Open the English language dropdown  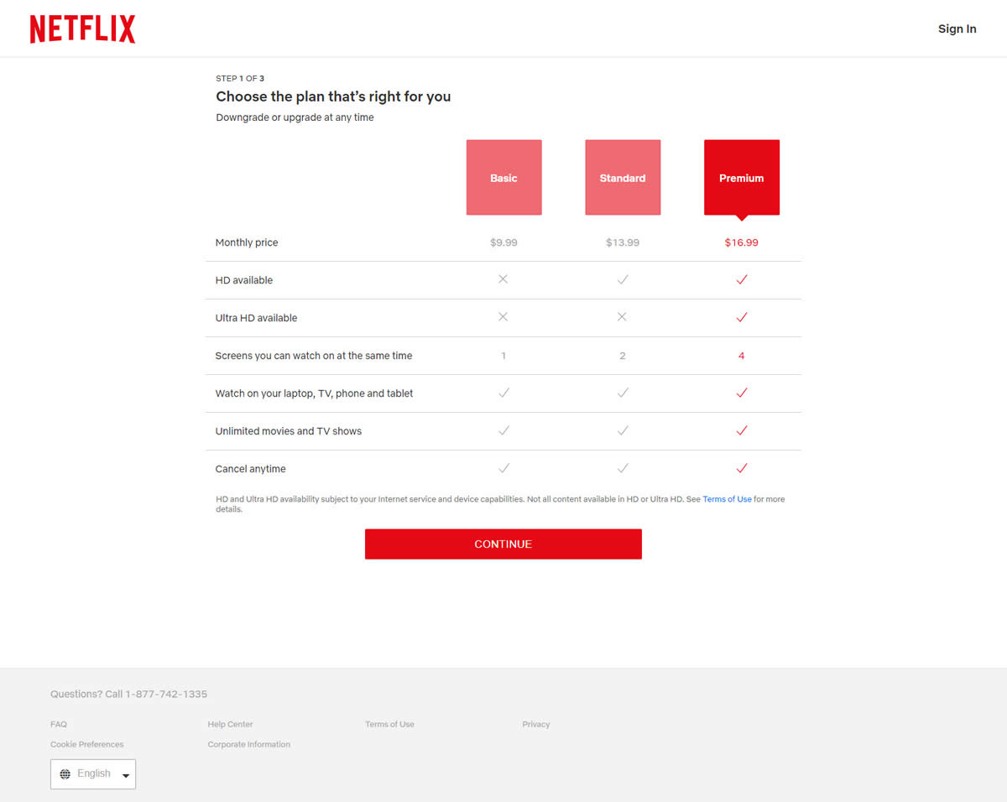[x=93, y=773]
